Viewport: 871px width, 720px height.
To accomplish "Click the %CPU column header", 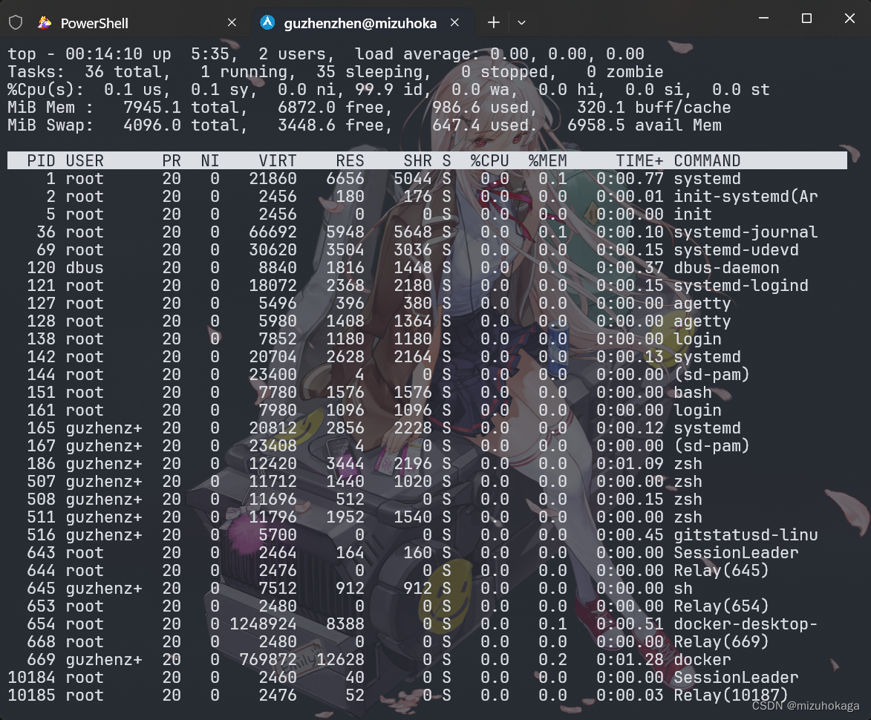I will coord(490,161).
